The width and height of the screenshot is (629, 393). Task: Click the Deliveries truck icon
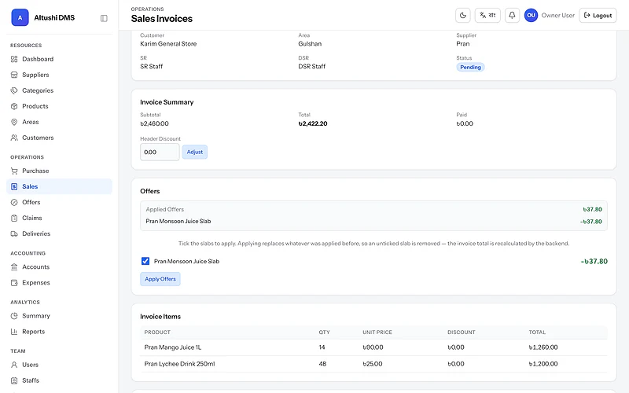click(14, 233)
